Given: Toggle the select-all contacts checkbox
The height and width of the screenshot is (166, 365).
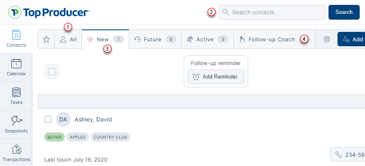Looking at the screenshot, I should click(x=52, y=72).
